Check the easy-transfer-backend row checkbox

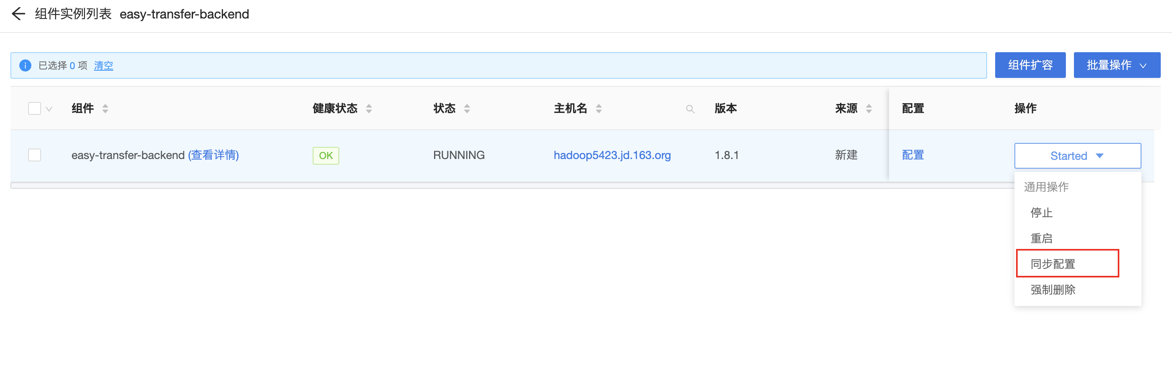click(x=35, y=155)
